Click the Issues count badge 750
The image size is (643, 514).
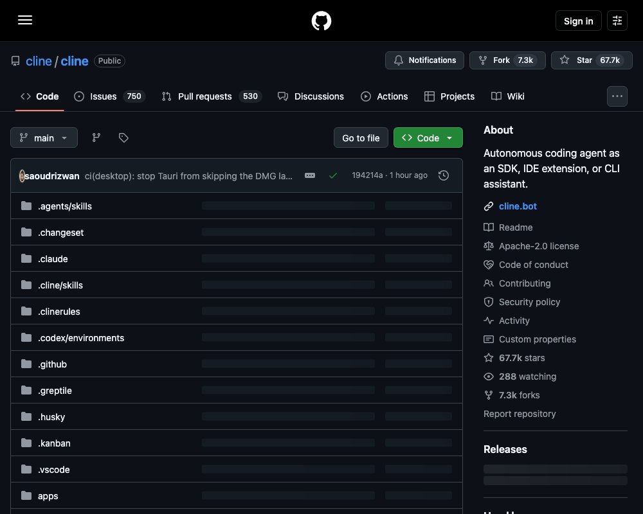(x=134, y=96)
